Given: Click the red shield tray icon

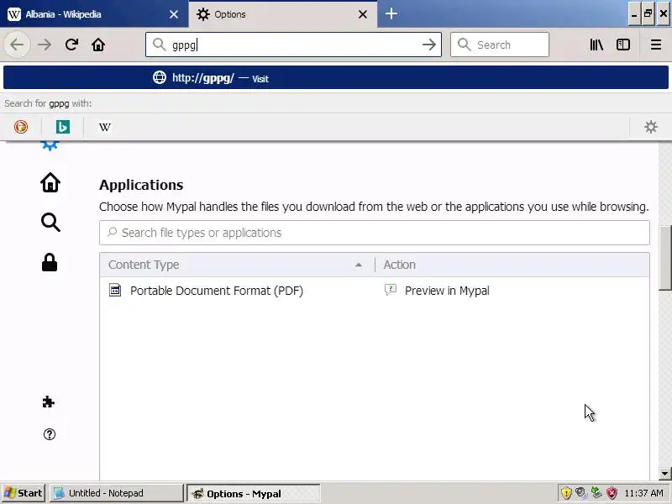Looking at the screenshot, I should click(x=612, y=493).
